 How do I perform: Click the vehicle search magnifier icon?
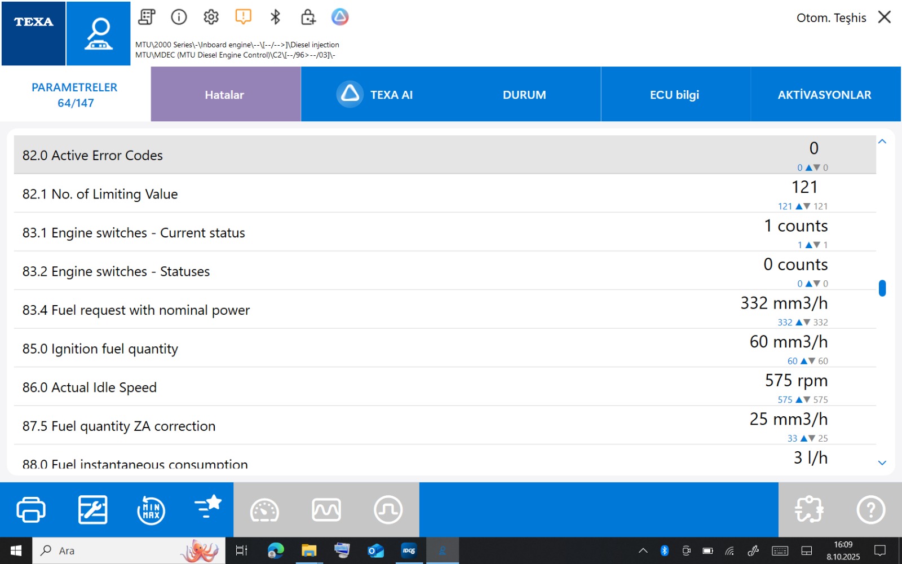click(99, 34)
